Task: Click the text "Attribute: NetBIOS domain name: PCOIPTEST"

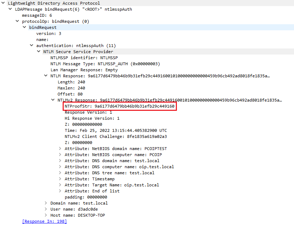Action: coord(116,149)
